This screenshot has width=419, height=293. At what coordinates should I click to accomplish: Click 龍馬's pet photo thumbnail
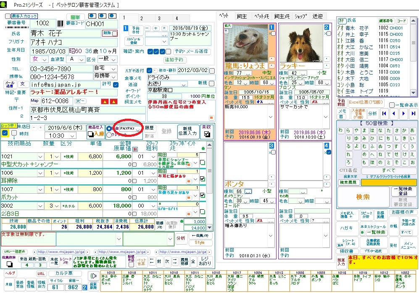point(246,43)
